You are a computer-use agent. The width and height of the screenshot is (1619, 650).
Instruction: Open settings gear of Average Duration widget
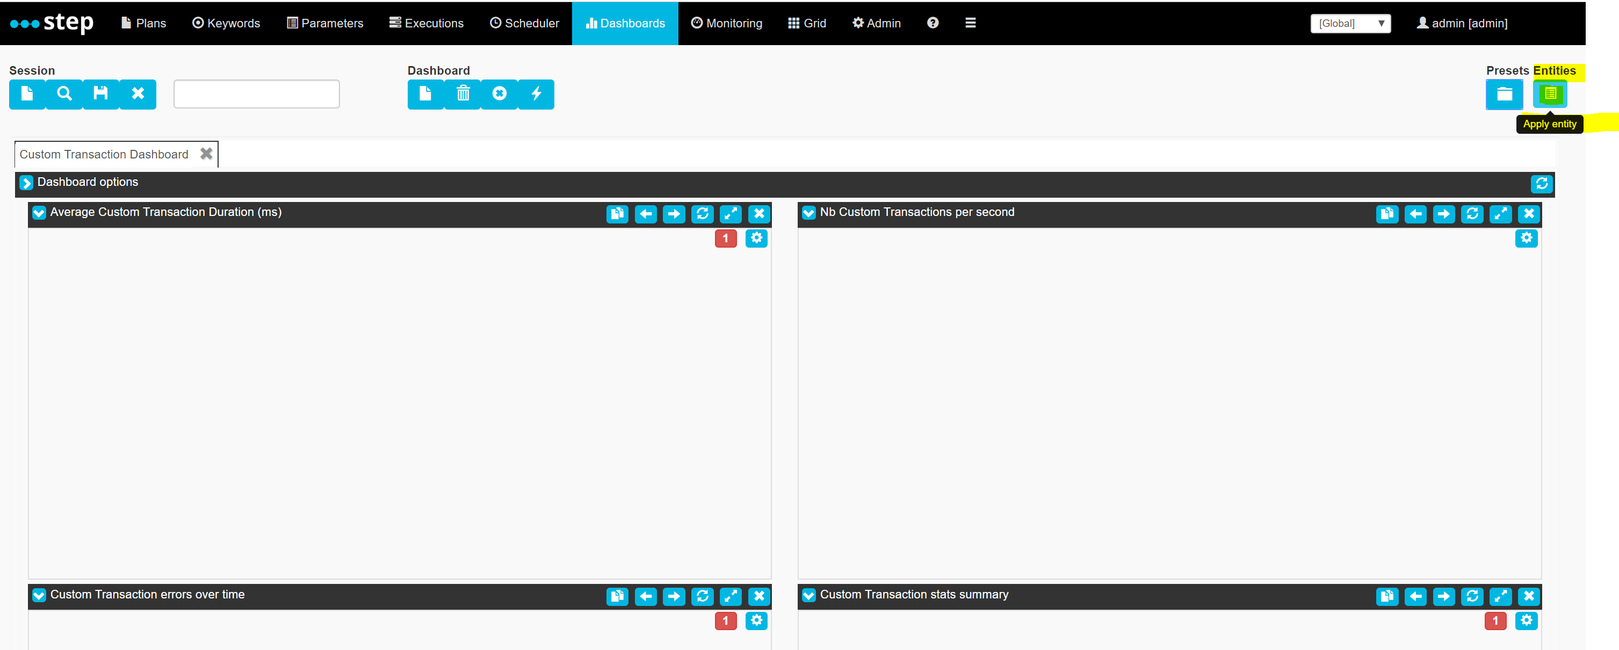pos(757,239)
